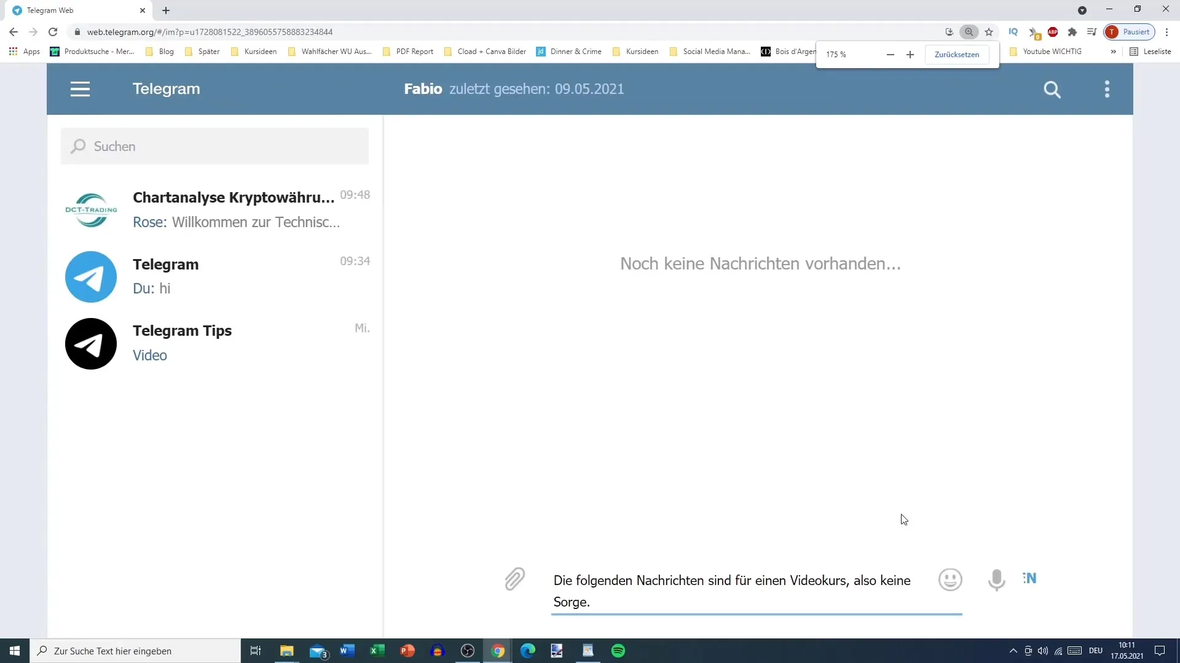Image resolution: width=1180 pixels, height=663 pixels.
Task: Open the Leseliste reading list
Action: coord(1150,52)
